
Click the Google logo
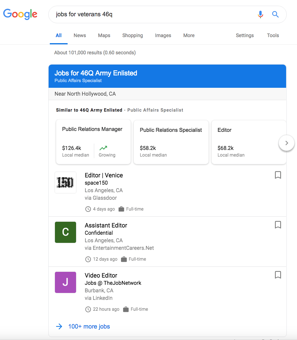pyautogui.click(x=20, y=14)
